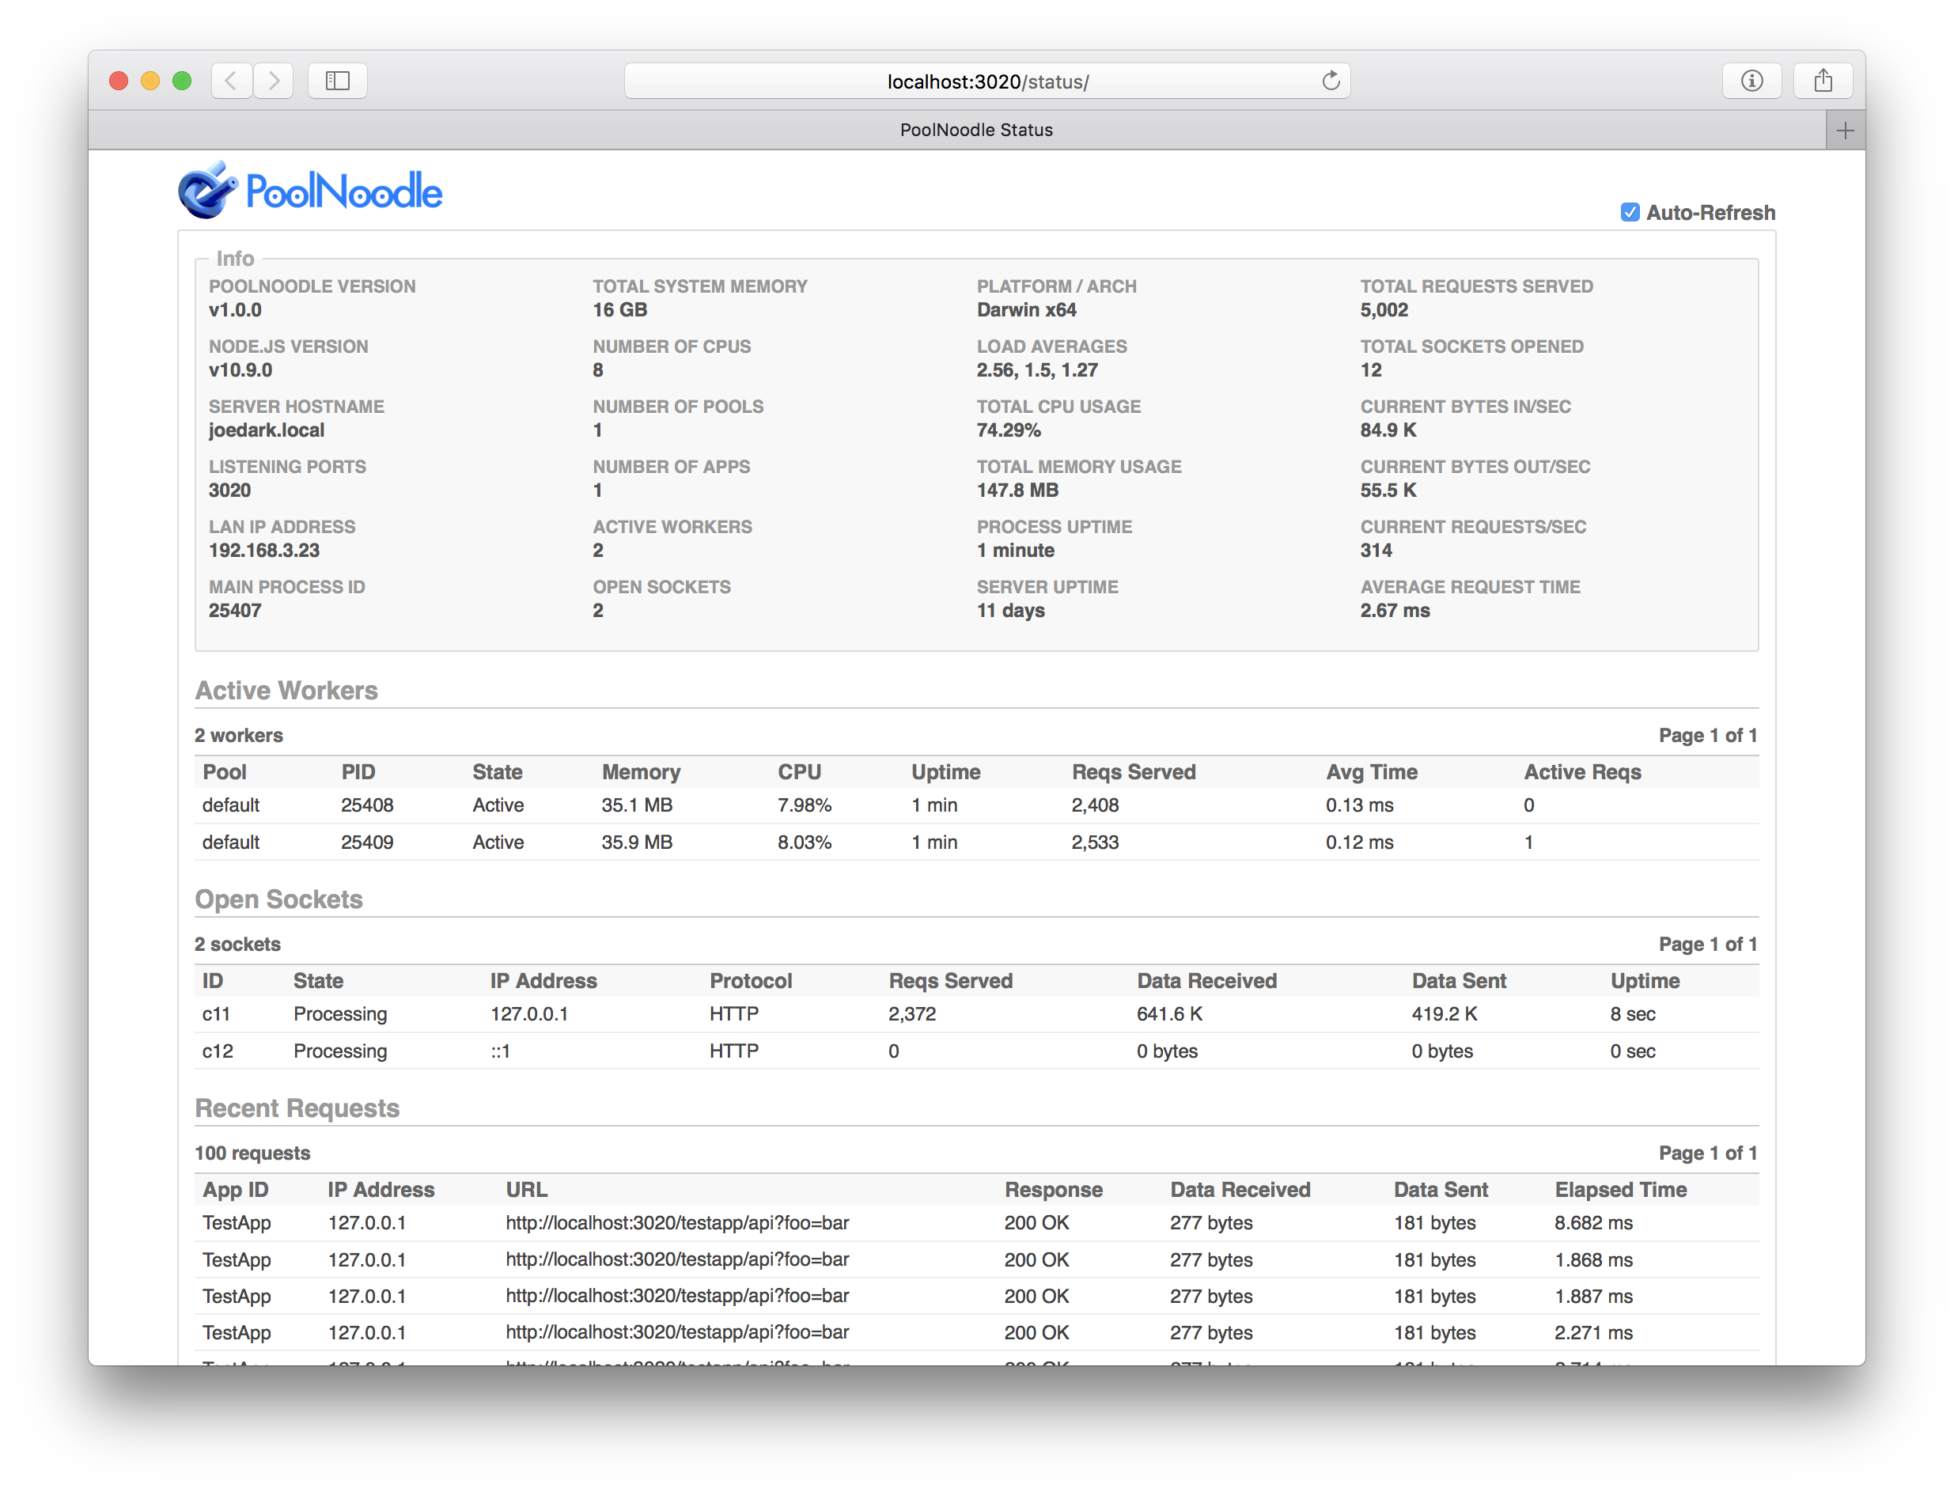Click the Reqs Served column header
This screenshot has height=1492, width=1954.
(1134, 772)
